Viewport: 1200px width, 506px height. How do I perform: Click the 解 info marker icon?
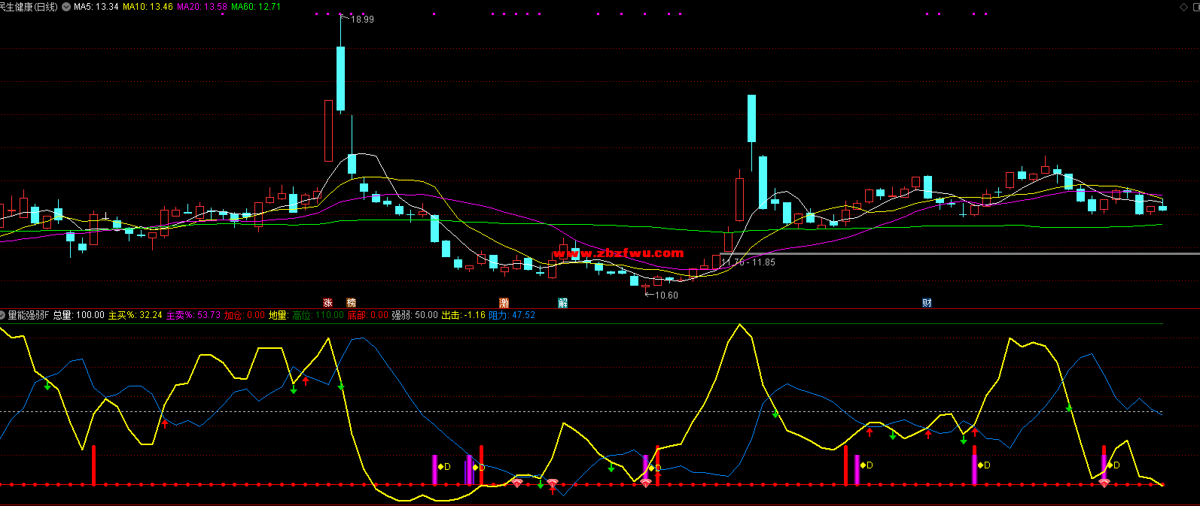(562, 303)
